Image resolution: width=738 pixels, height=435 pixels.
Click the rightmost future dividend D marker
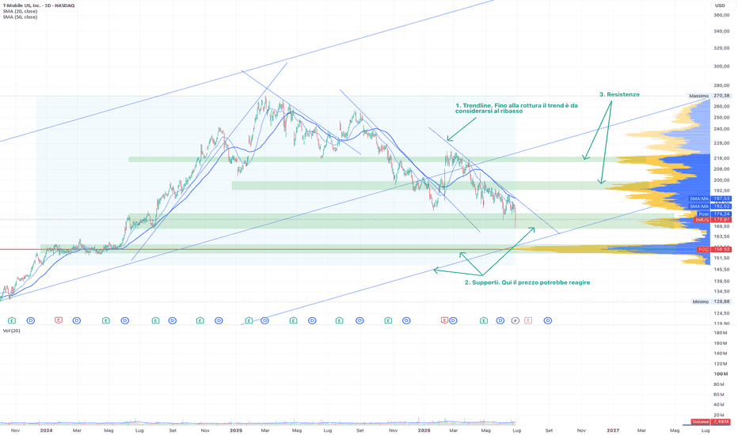(x=548, y=321)
